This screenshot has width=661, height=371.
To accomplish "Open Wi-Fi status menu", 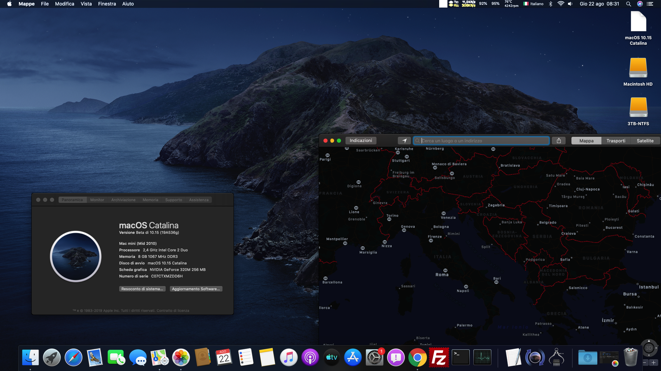I will [561, 4].
